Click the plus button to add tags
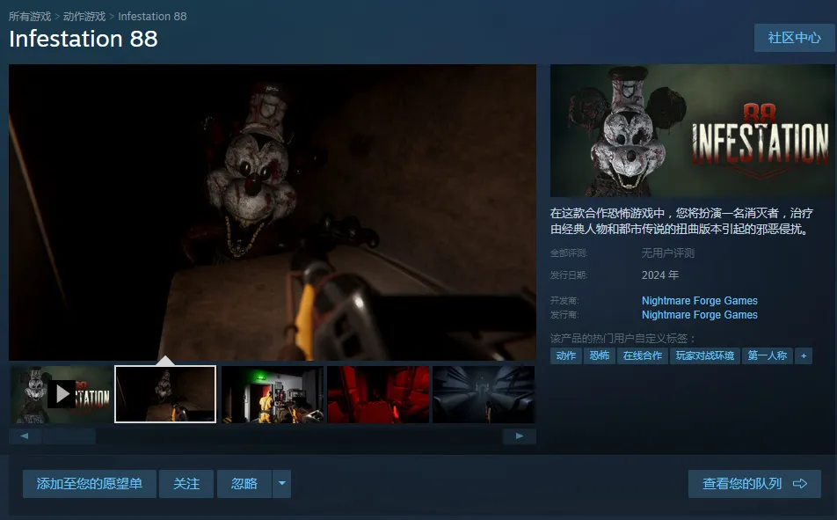The image size is (837, 520). click(804, 355)
